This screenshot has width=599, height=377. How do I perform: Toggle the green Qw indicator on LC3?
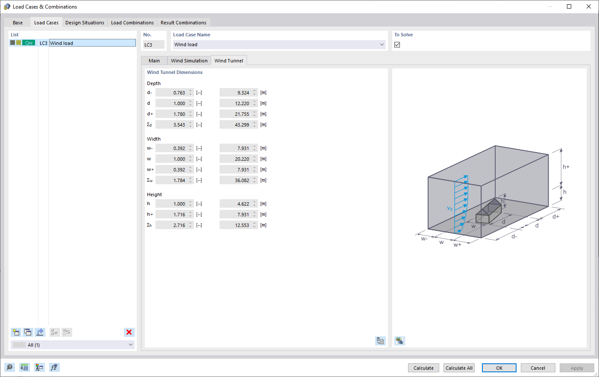pos(29,42)
